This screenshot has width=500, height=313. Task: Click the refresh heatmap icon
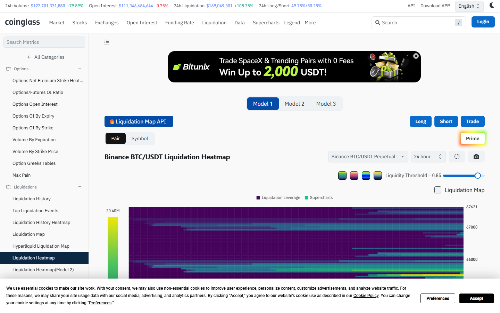tap(457, 156)
